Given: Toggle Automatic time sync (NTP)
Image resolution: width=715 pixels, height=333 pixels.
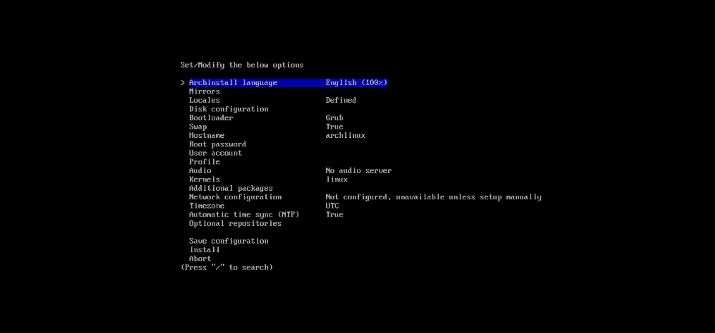Looking at the screenshot, I should coord(244,214).
